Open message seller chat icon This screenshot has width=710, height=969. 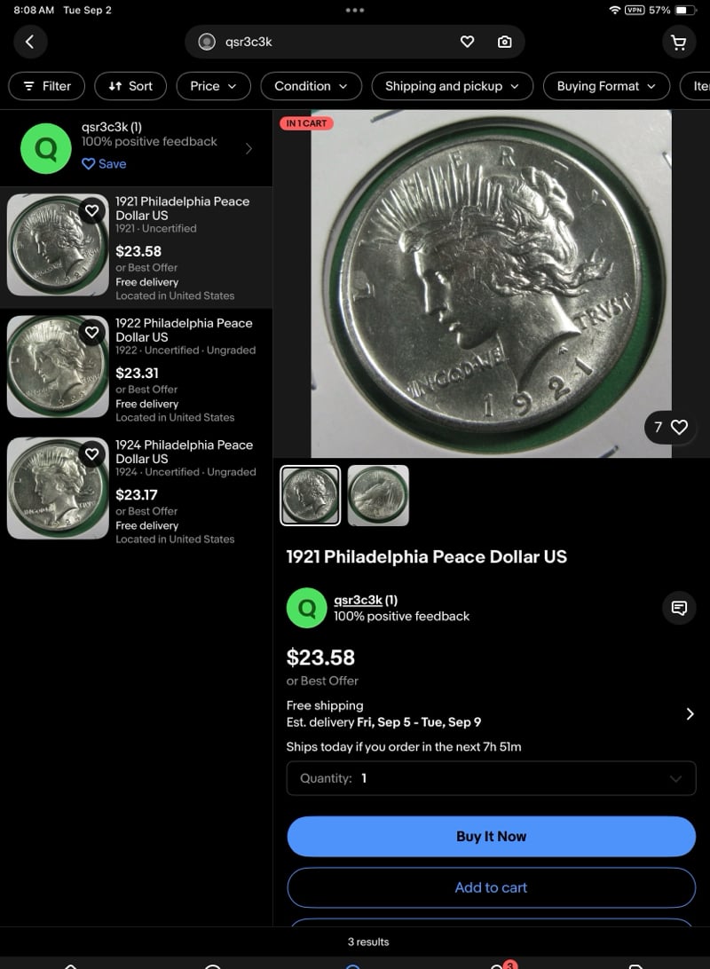[x=678, y=608]
